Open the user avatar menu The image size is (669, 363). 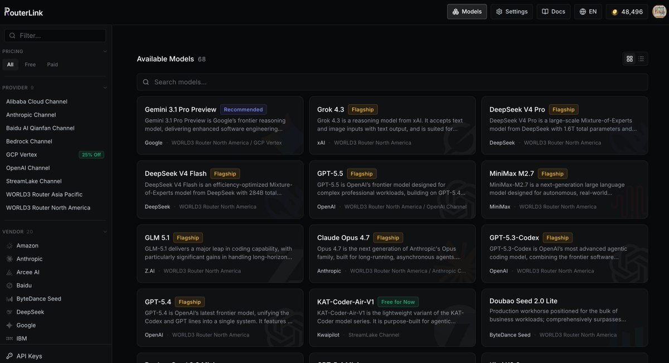pyautogui.click(x=660, y=12)
